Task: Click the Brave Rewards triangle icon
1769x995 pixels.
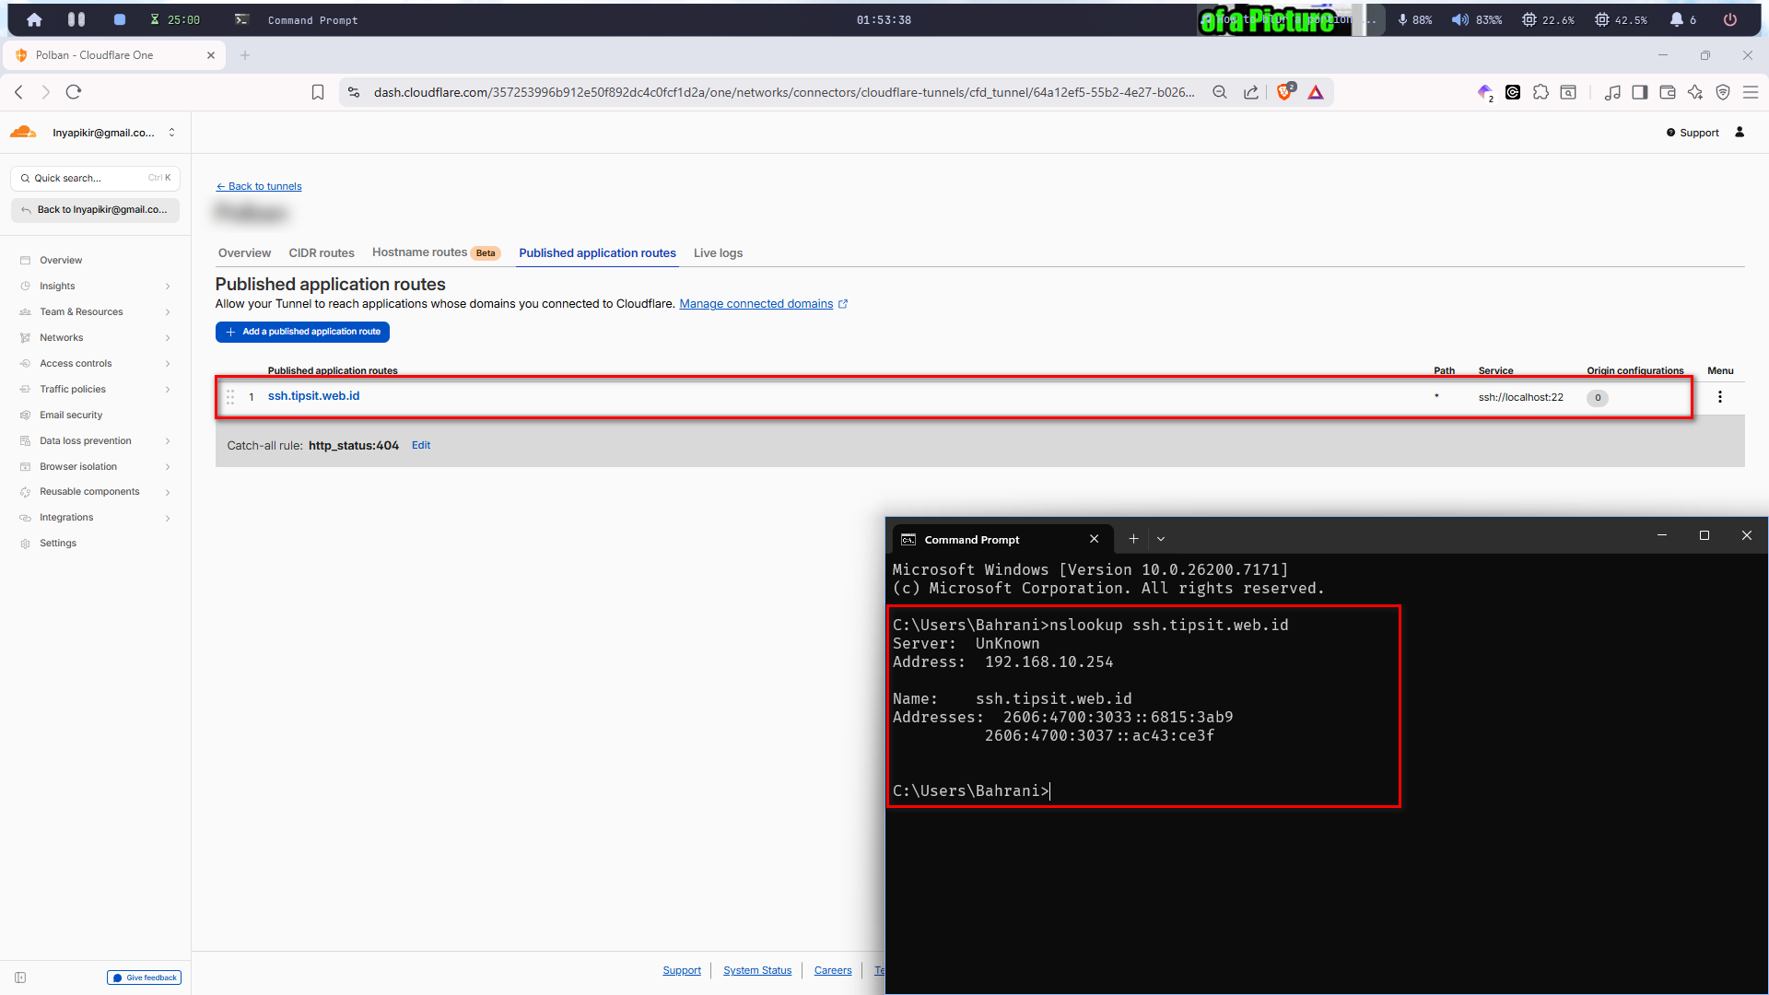Action: pyautogui.click(x=1316, y=92)
